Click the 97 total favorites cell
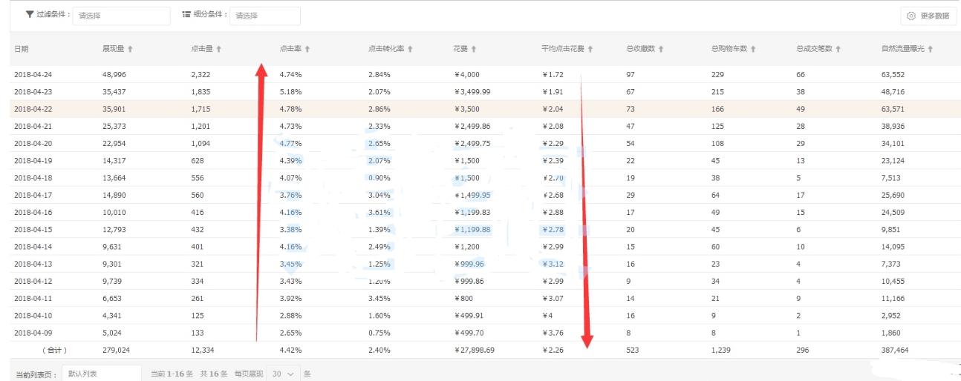 tap(631, 75)
